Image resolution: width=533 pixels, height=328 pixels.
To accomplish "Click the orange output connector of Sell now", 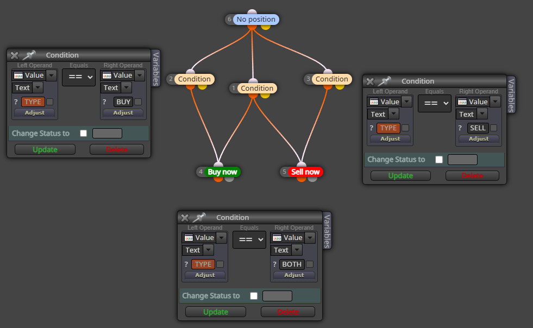I will pyautogui.click(x=302, y=179).
